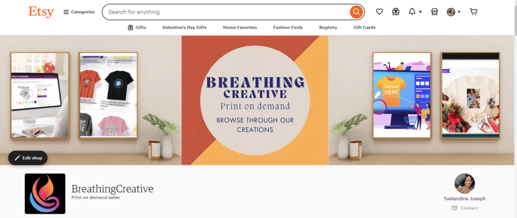Expand the profile avatar account dropdown
This screenshot has width=517, height=218.
pos(453,12)
